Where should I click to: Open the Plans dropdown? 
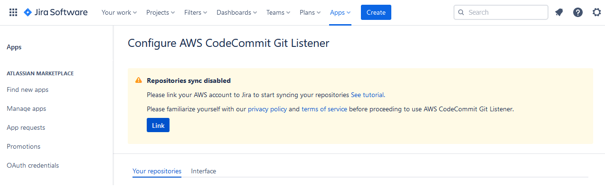pos(310,12)
